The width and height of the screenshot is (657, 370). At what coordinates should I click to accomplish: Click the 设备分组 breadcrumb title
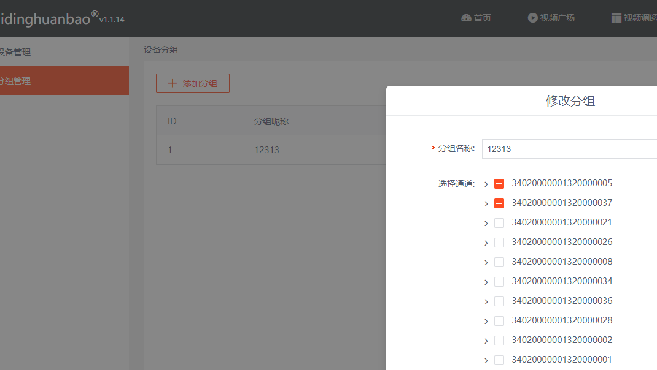coord(161,50)
